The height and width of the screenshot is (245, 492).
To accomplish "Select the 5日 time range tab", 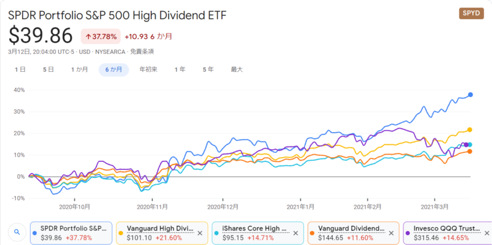I will click(49, 69).
